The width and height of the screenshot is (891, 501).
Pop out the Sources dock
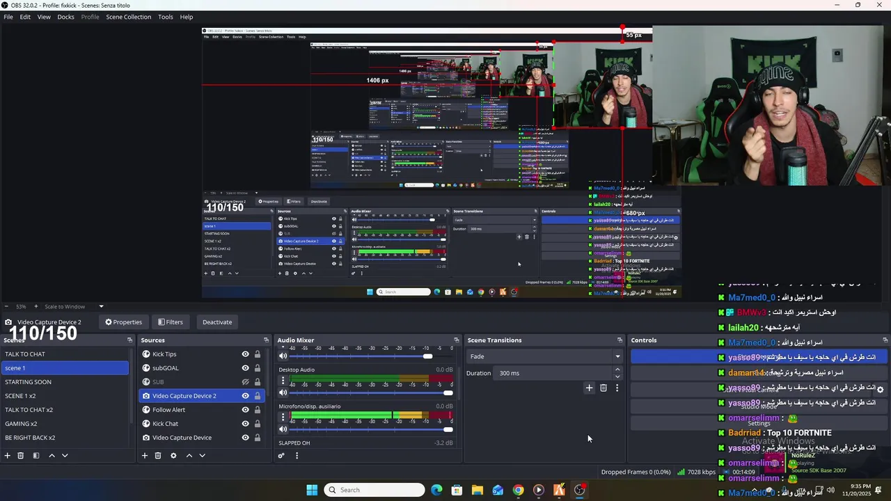click(x=266, y=340)
